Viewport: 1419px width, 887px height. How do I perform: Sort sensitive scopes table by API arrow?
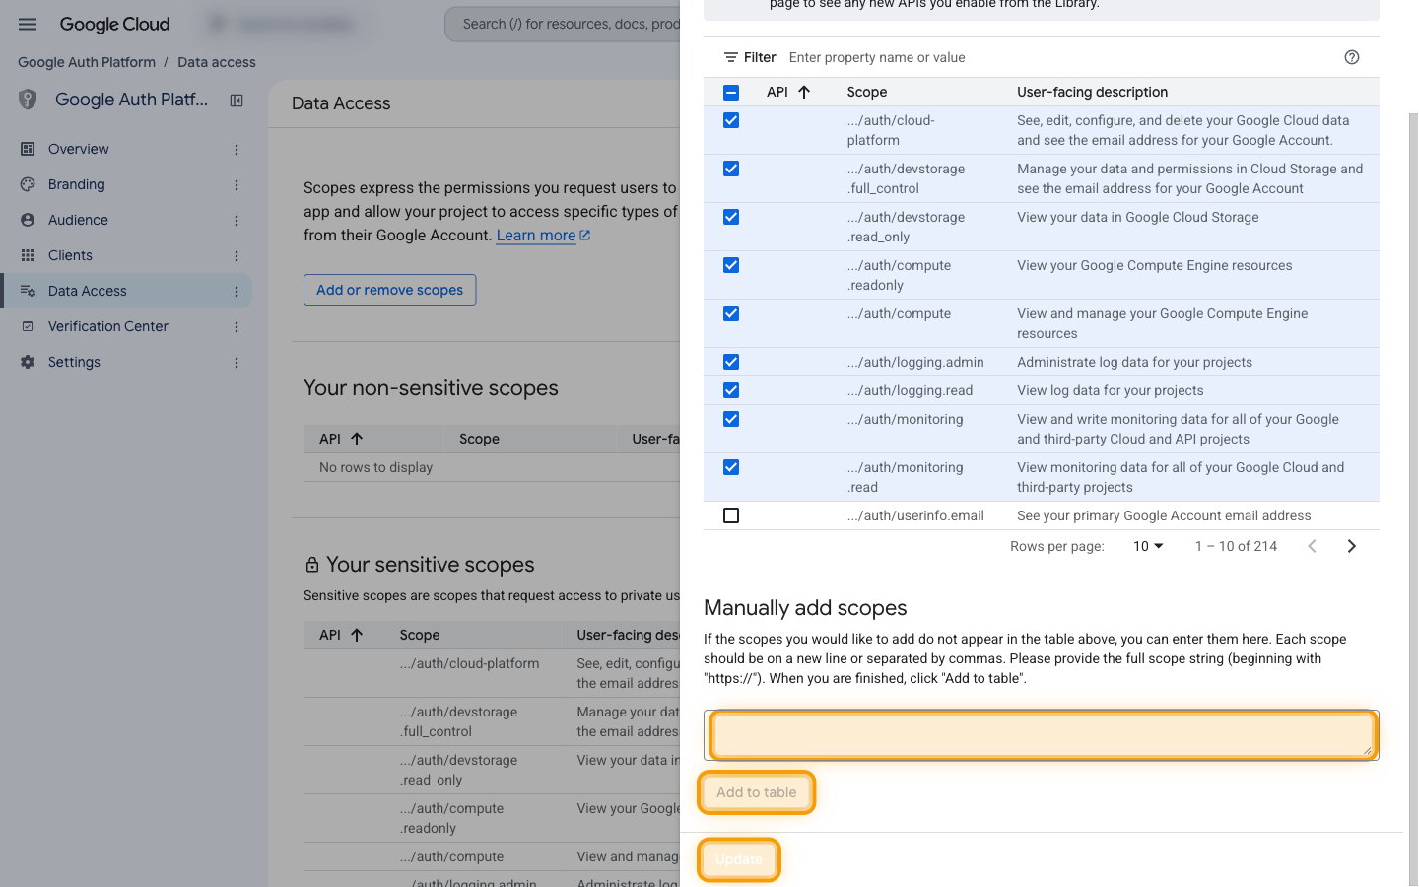357,635
